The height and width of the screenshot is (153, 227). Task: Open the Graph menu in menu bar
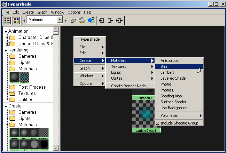pyautogui.click(x=42, y=12)
